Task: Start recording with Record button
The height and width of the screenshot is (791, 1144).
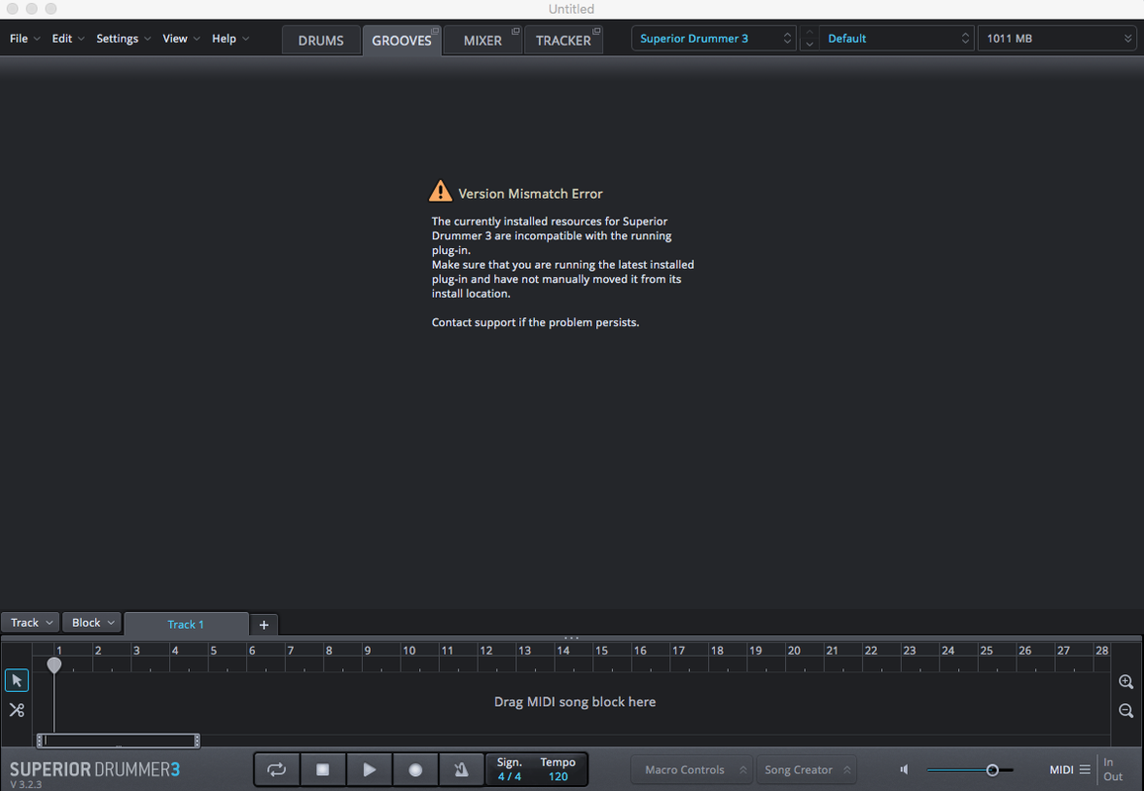Action: coord(415,769)
